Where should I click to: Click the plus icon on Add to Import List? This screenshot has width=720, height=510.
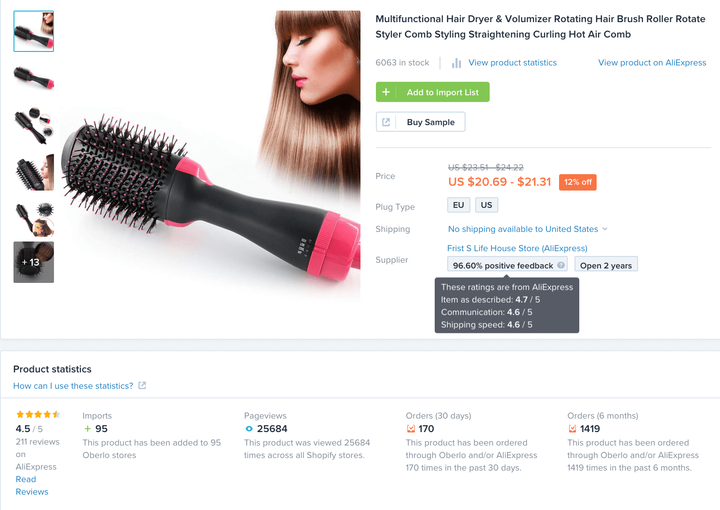[386, 92]
